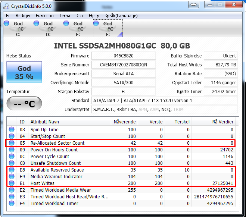Select the C: drive status orb

6,23
